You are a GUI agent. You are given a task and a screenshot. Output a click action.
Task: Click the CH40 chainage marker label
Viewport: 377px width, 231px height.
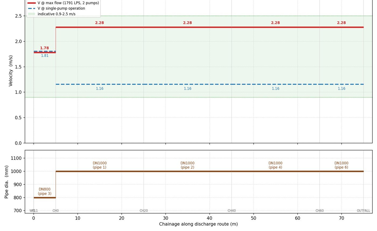tap(232, 211)
